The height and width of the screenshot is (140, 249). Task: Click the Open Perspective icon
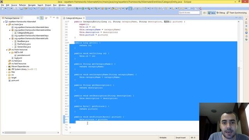pos(205,13)
